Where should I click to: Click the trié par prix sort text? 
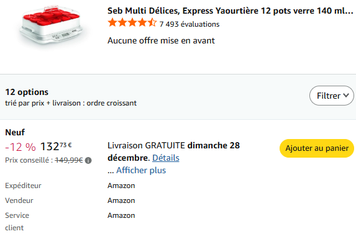(71, 103)
